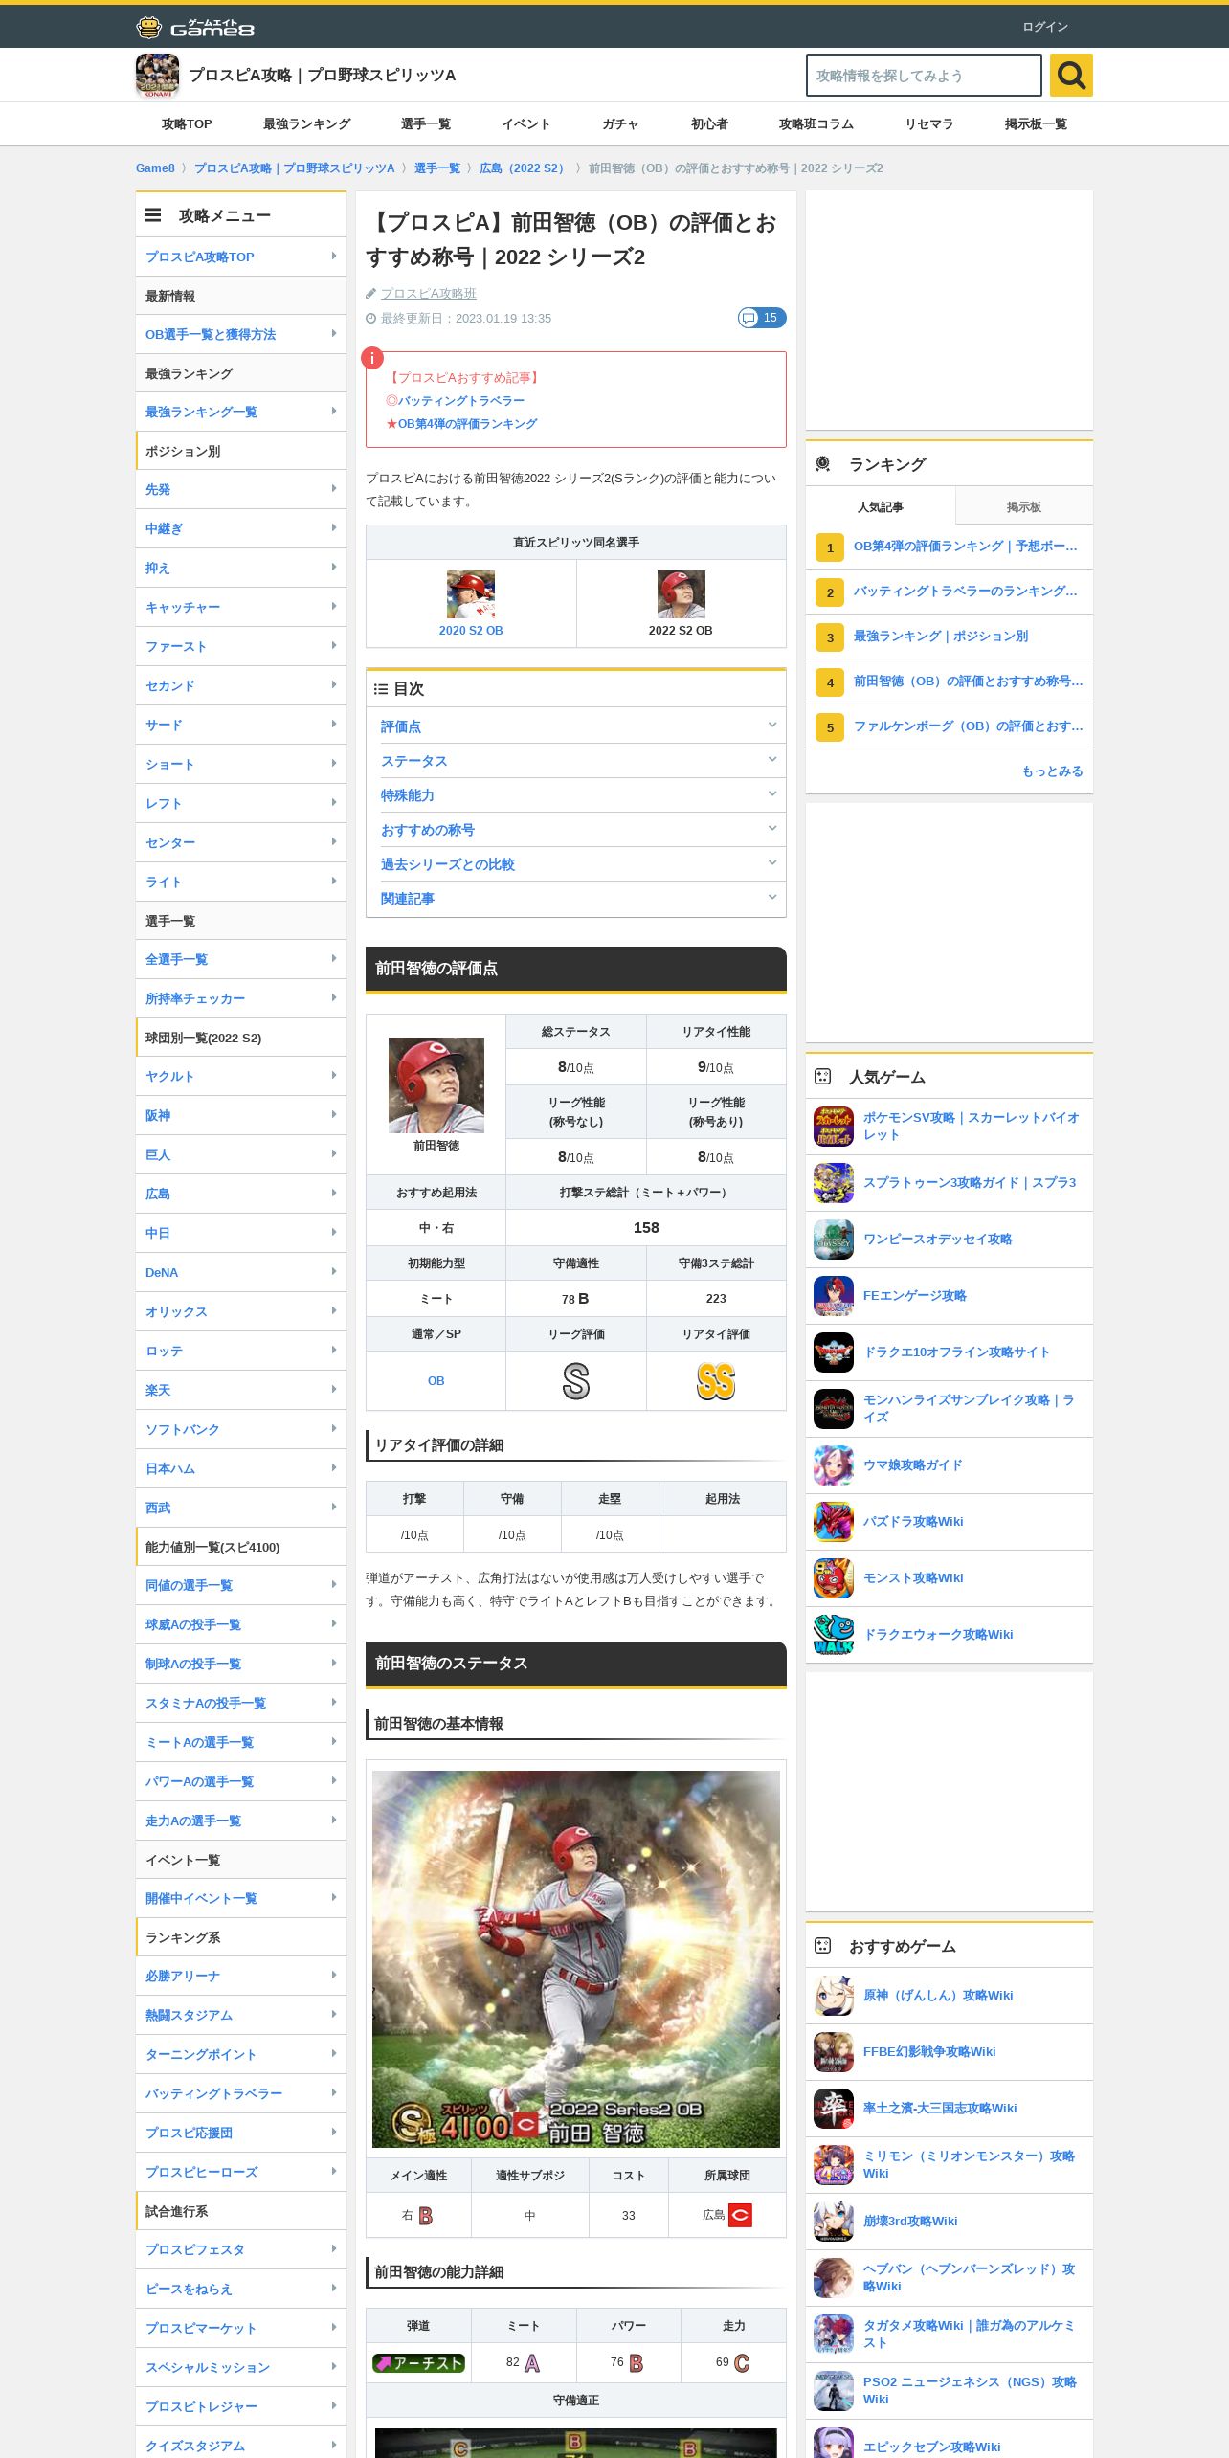
Task: Click the yellow search magnifier button
Action: [x=1071, y=75]
